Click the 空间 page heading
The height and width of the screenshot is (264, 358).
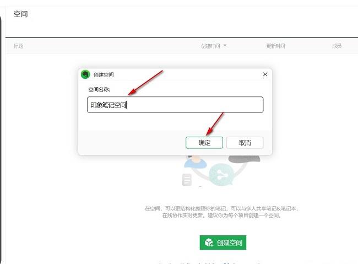pyautogui.click(x=20, y=14)
